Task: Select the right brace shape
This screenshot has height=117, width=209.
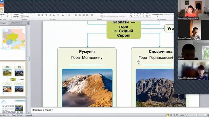Action: [x=143, y=16]
